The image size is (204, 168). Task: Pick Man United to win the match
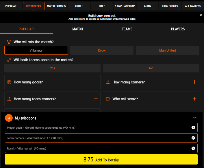pos(168,50)
